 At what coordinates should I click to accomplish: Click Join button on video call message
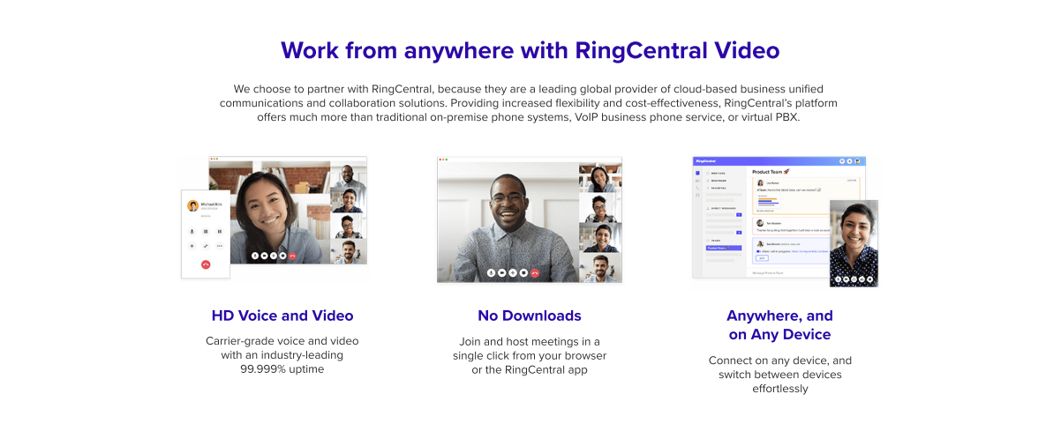[762, 258]
